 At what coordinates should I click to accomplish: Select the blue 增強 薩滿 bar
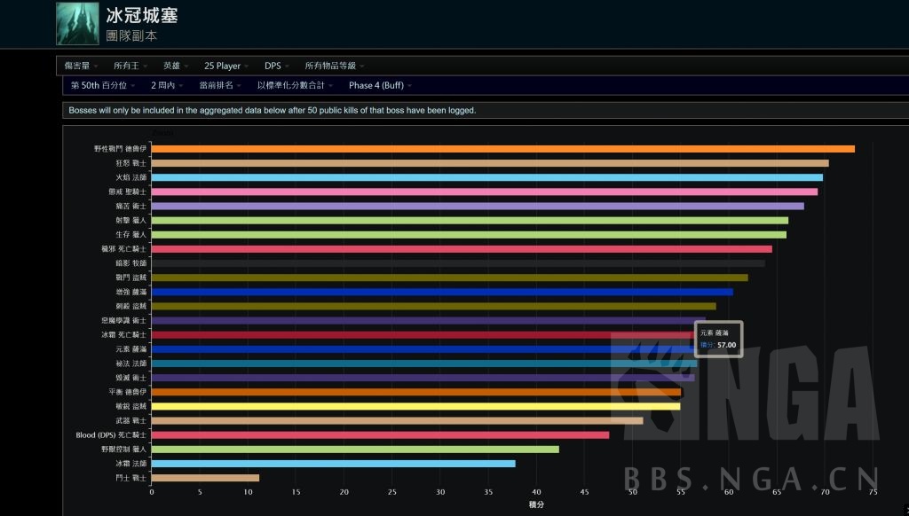click(442, 292)
